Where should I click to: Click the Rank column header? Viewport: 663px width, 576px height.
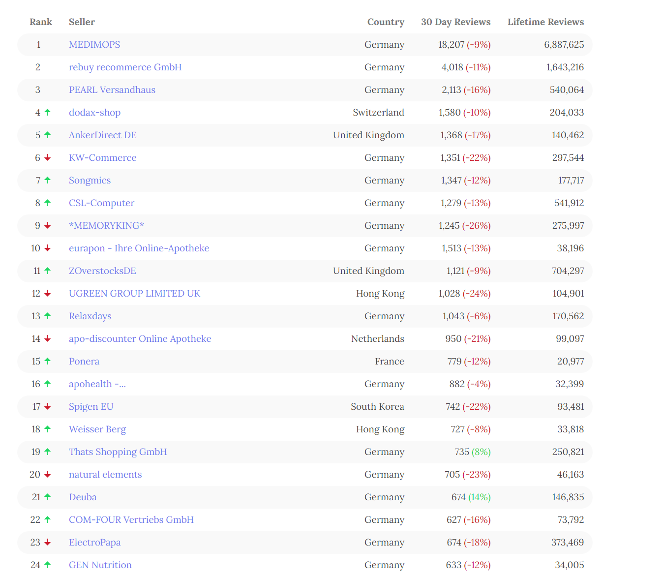41,22
